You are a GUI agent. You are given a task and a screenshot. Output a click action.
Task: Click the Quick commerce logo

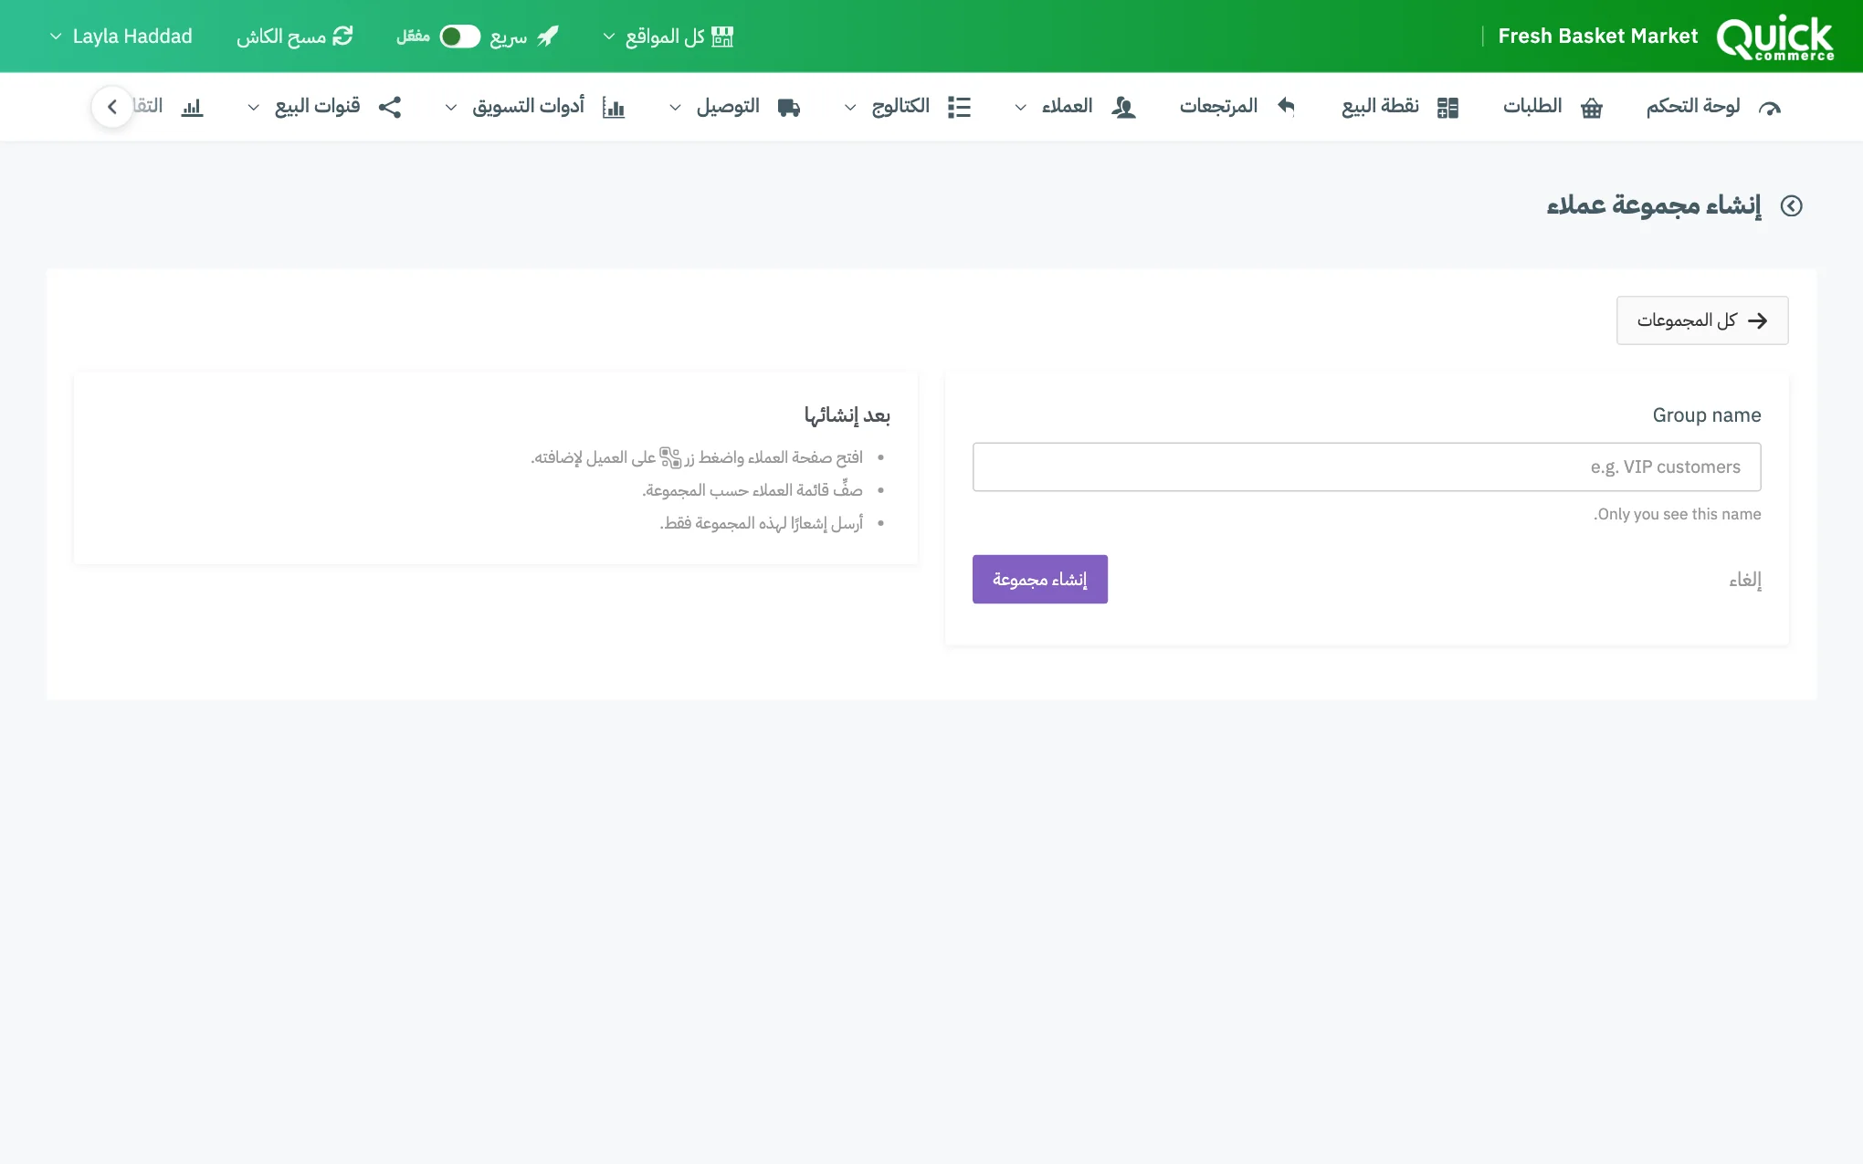coord(1774,37)
